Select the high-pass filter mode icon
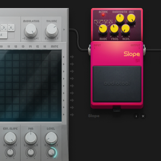This screenshot has height=161, width=161. [101, 22]
